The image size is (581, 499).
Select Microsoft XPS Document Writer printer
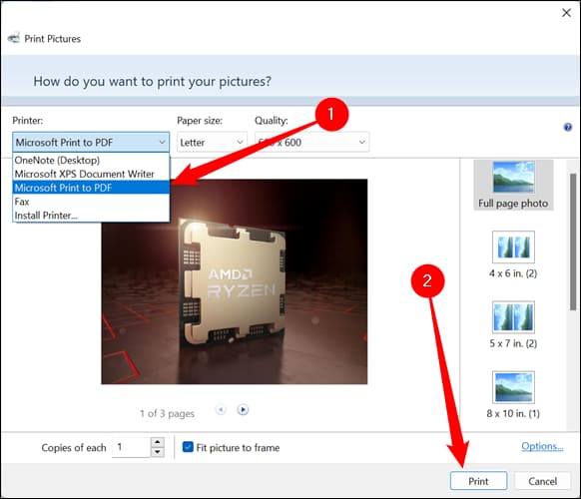(x=91, y=174)
